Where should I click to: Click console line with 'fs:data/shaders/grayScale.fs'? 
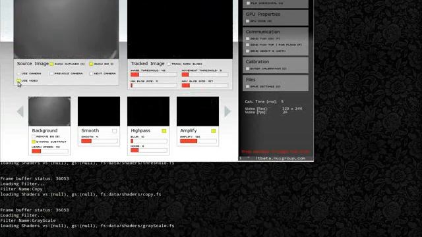[x=87, y=226]
